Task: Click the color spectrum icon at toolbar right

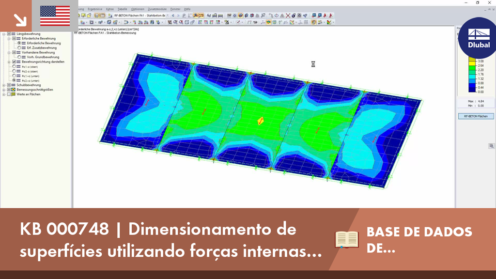Action: pyautogui.click(x=329, y=22)
